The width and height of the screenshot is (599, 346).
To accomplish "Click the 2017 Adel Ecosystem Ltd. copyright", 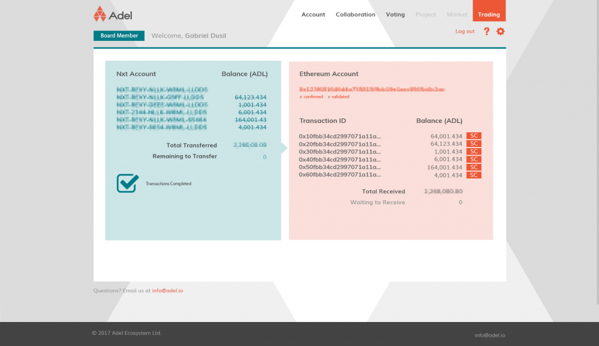I will tap(126, 333).
